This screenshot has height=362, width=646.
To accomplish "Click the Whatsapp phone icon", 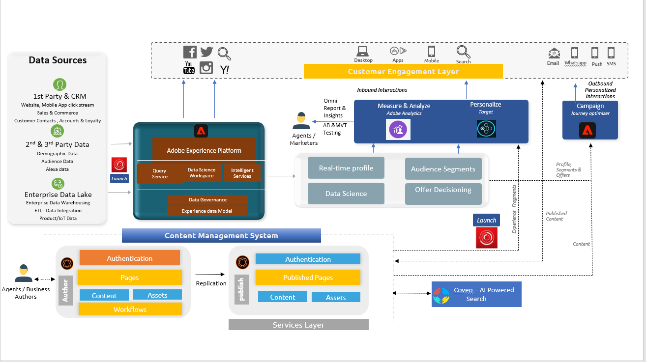I will point(575,53).
